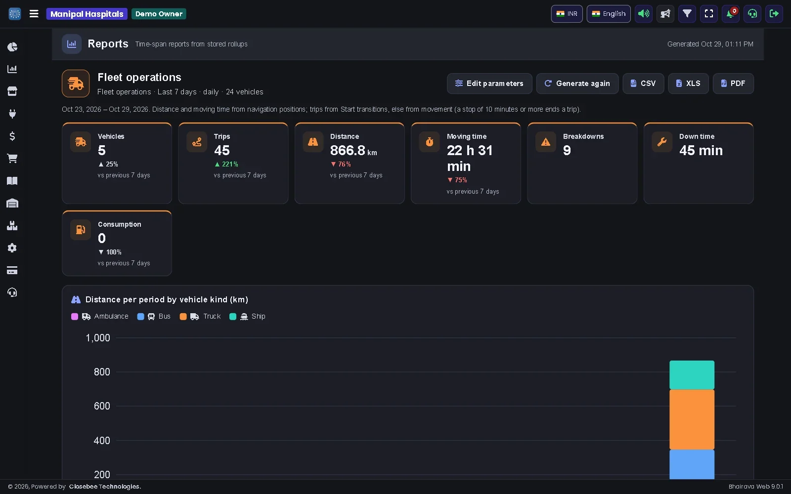
Task: Click the logout icon
Action: pos(774,14)
